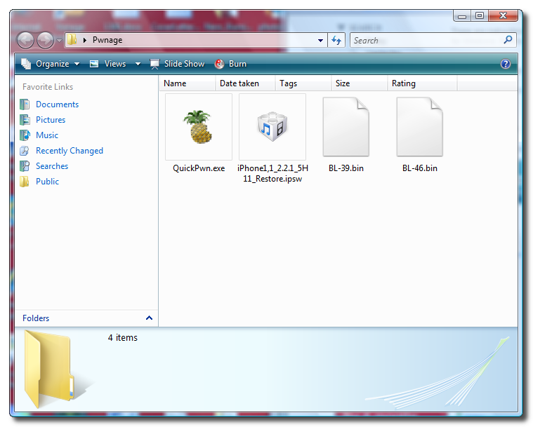Minimize the Pwnage window
Screen dimensions: 533x427
(462, 16)
